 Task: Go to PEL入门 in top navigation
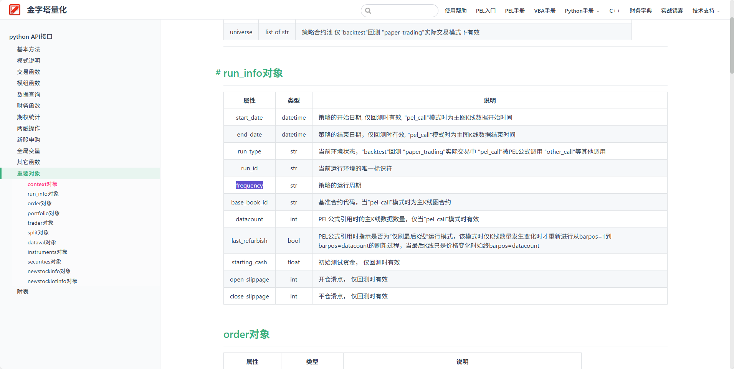[486, 11]
